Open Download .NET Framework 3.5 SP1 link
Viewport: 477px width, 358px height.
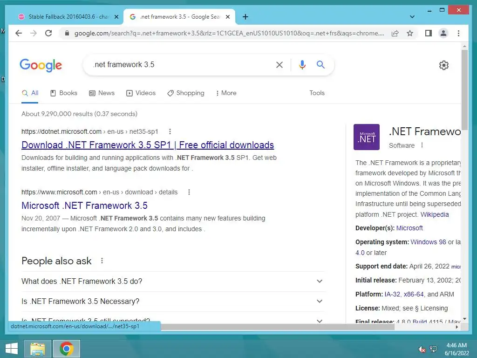pyautogui.click(x=148, y=145)
